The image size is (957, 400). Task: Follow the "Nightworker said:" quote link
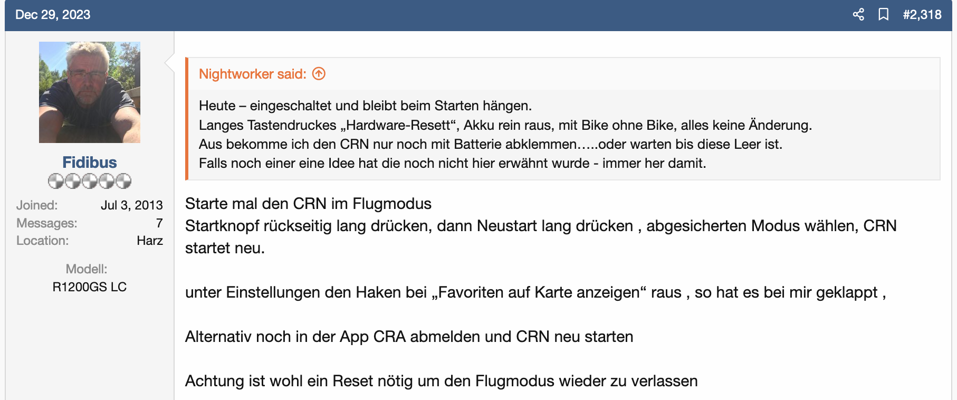tap(252, 74)
